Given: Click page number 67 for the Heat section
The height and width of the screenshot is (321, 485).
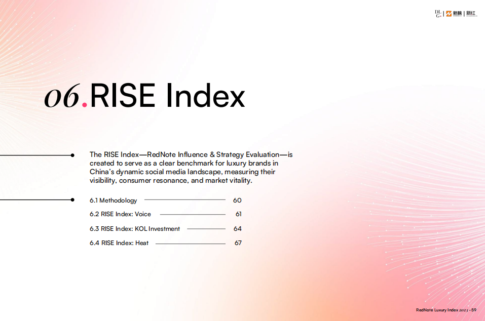Looking at the screenshot, I should pyautogui.click(x=238, y=243).
